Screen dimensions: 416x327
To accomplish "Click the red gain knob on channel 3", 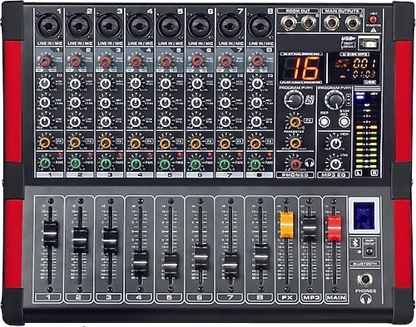I will click(x=106, y=61).
